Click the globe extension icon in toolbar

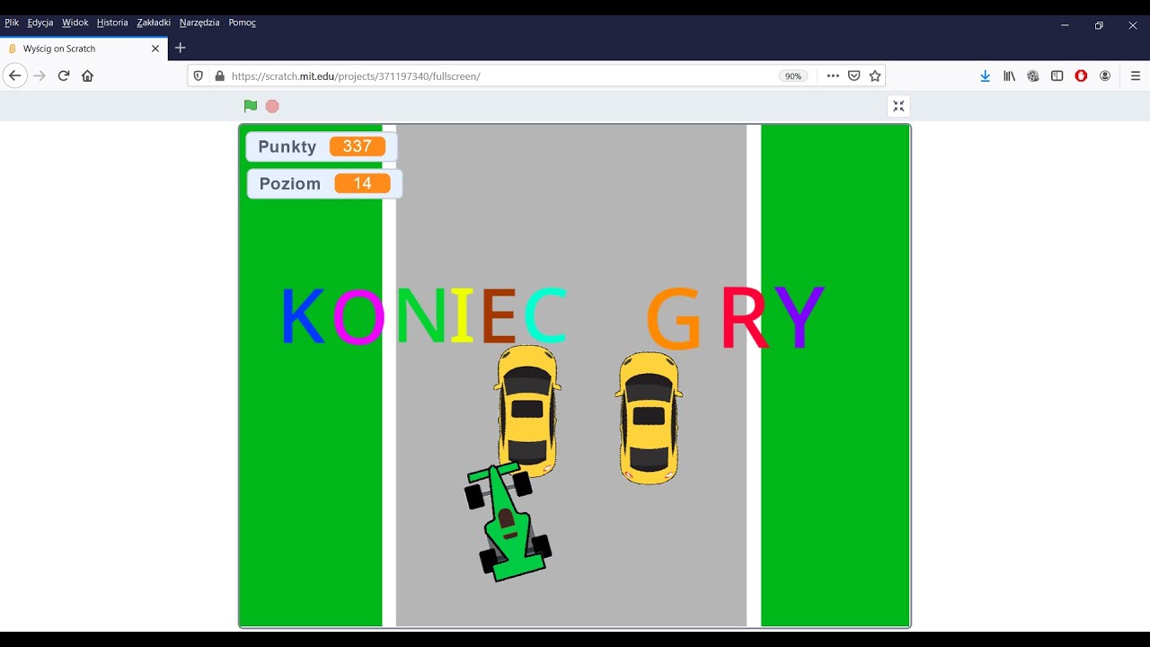1033,76
